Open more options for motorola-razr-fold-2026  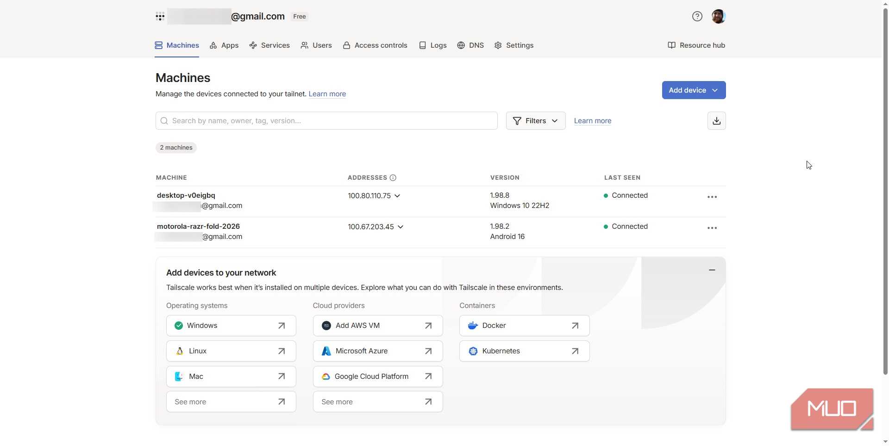(x=712, y=228)
